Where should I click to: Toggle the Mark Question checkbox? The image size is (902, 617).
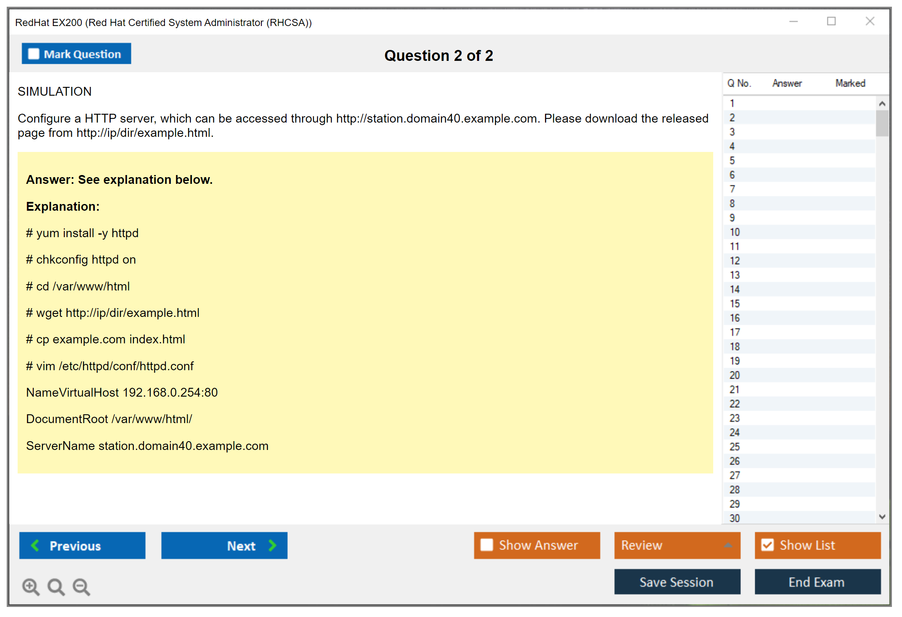coord(34,54)
